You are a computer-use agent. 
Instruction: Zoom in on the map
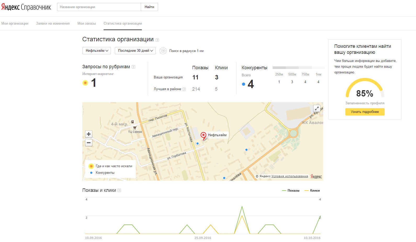89,134
